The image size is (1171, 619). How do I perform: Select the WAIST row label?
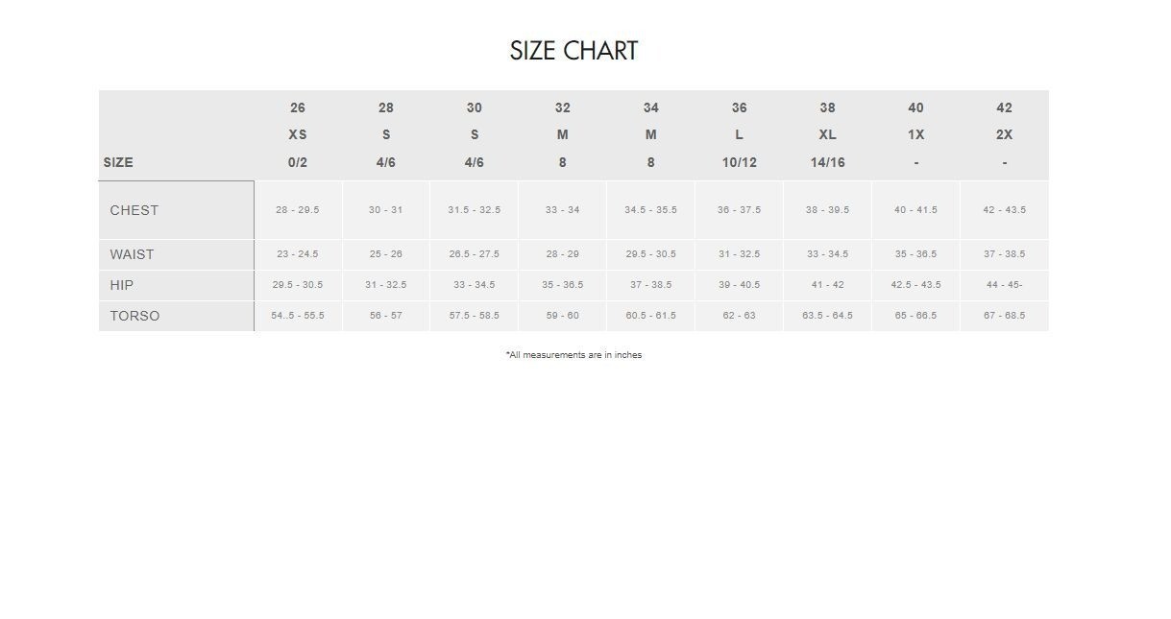132,254
